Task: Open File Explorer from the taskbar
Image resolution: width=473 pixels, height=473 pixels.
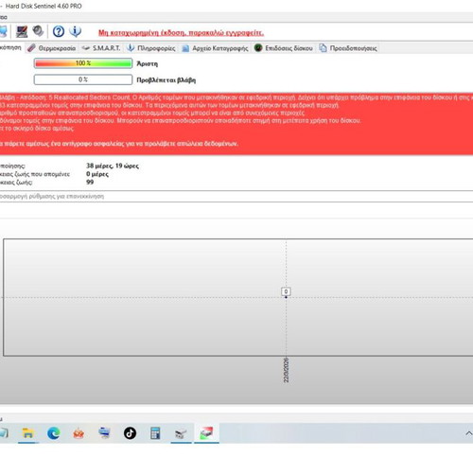Action: [x=28, y=433]
